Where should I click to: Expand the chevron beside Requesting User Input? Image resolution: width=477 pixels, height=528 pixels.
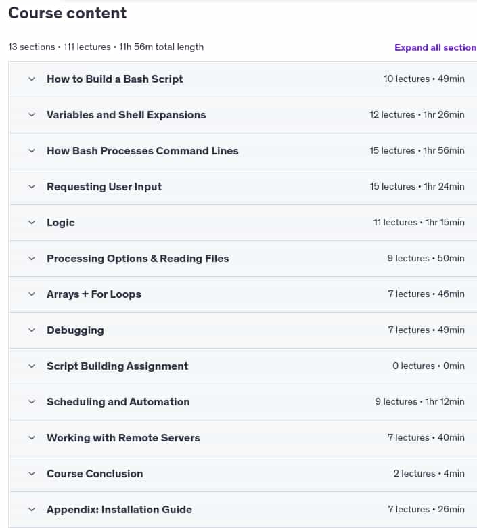pyautogui.click(x=32, y=187)
